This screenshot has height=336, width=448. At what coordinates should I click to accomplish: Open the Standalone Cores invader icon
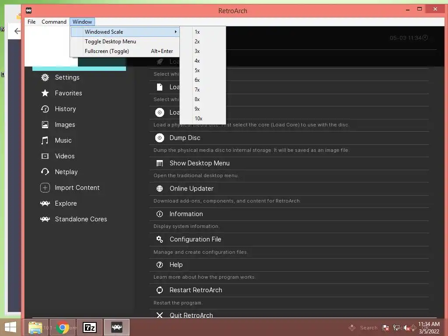(45, 219)
